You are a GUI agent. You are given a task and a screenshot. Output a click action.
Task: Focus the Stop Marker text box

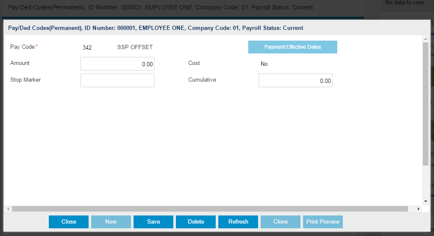point(117,80)
